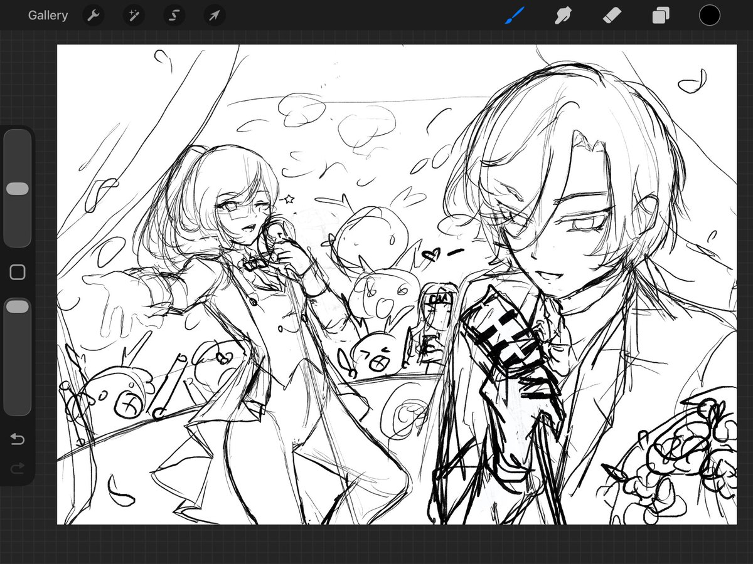
Task: Click the brush size slider handle
Action: [x=17, y=189]
